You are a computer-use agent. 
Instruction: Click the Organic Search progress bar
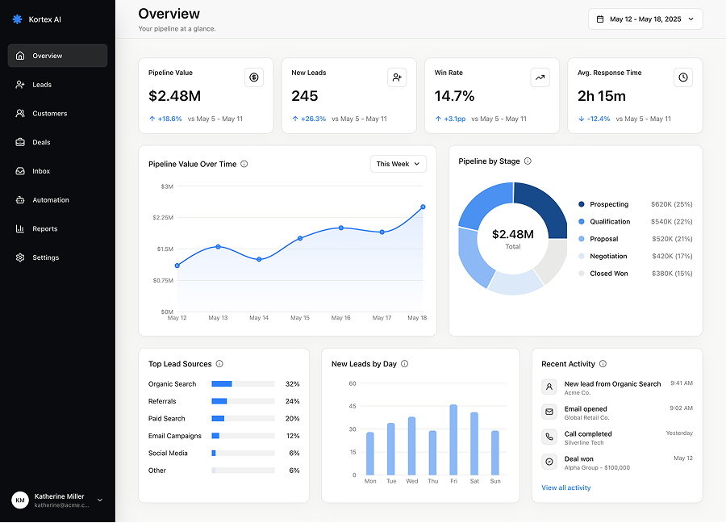pos(243,383)
